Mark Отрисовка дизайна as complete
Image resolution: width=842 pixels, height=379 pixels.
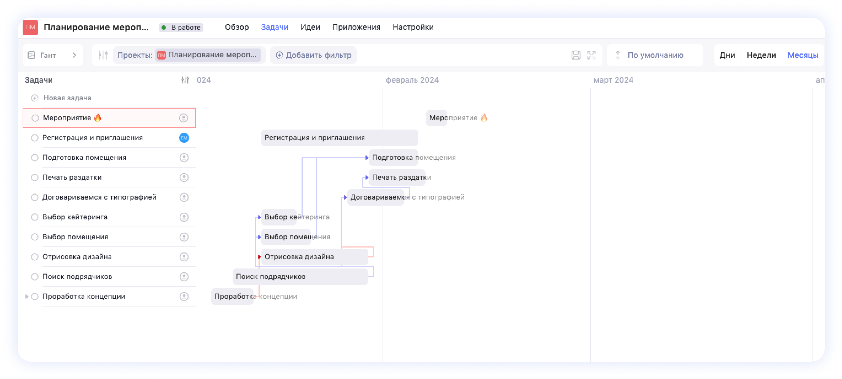pyautogui.click(x=35, y=257)
